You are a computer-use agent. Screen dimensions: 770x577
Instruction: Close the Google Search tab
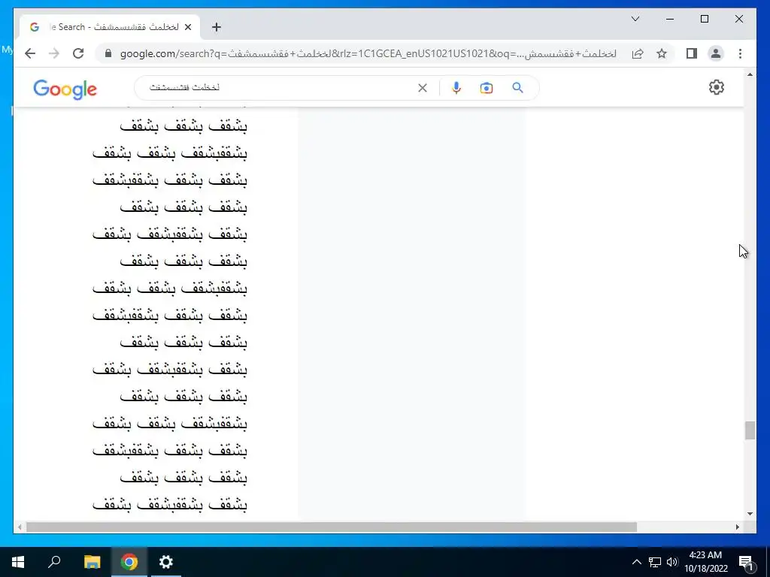[187, 27]
